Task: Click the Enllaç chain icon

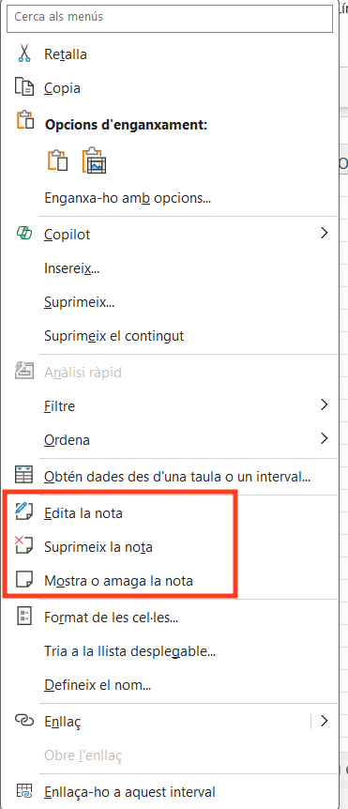Action: click(24, 721)
